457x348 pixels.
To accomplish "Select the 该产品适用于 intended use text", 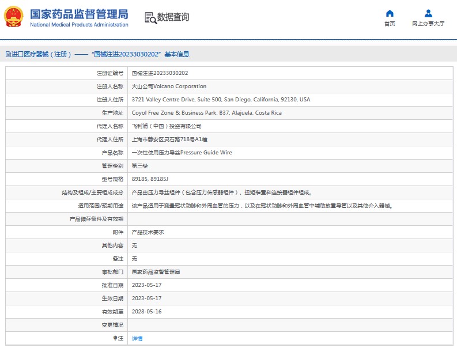I will pos(262,206).
